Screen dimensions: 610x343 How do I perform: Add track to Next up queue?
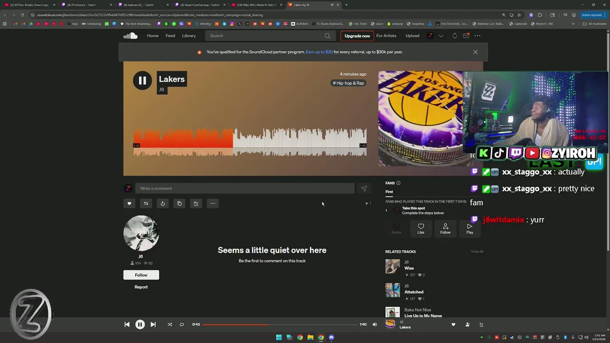[196, 203]
